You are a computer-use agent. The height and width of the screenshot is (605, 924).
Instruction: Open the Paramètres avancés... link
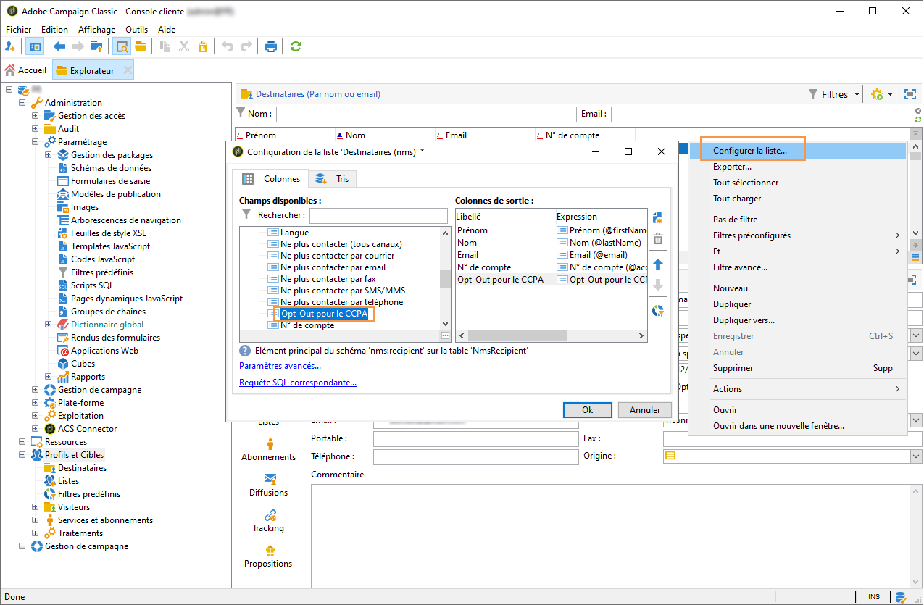pos(280,366)
